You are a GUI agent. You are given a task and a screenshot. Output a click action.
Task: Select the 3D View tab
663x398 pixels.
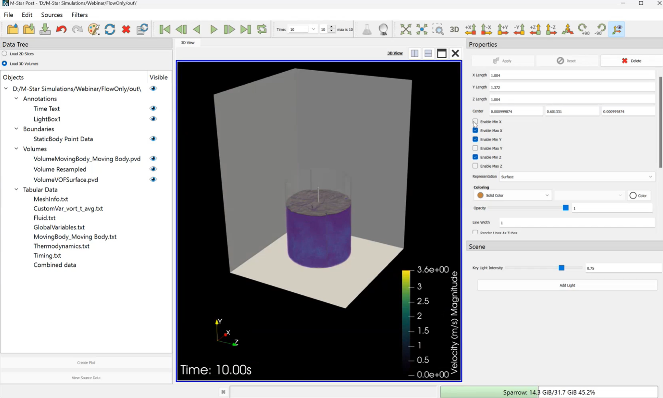point(188,42)
